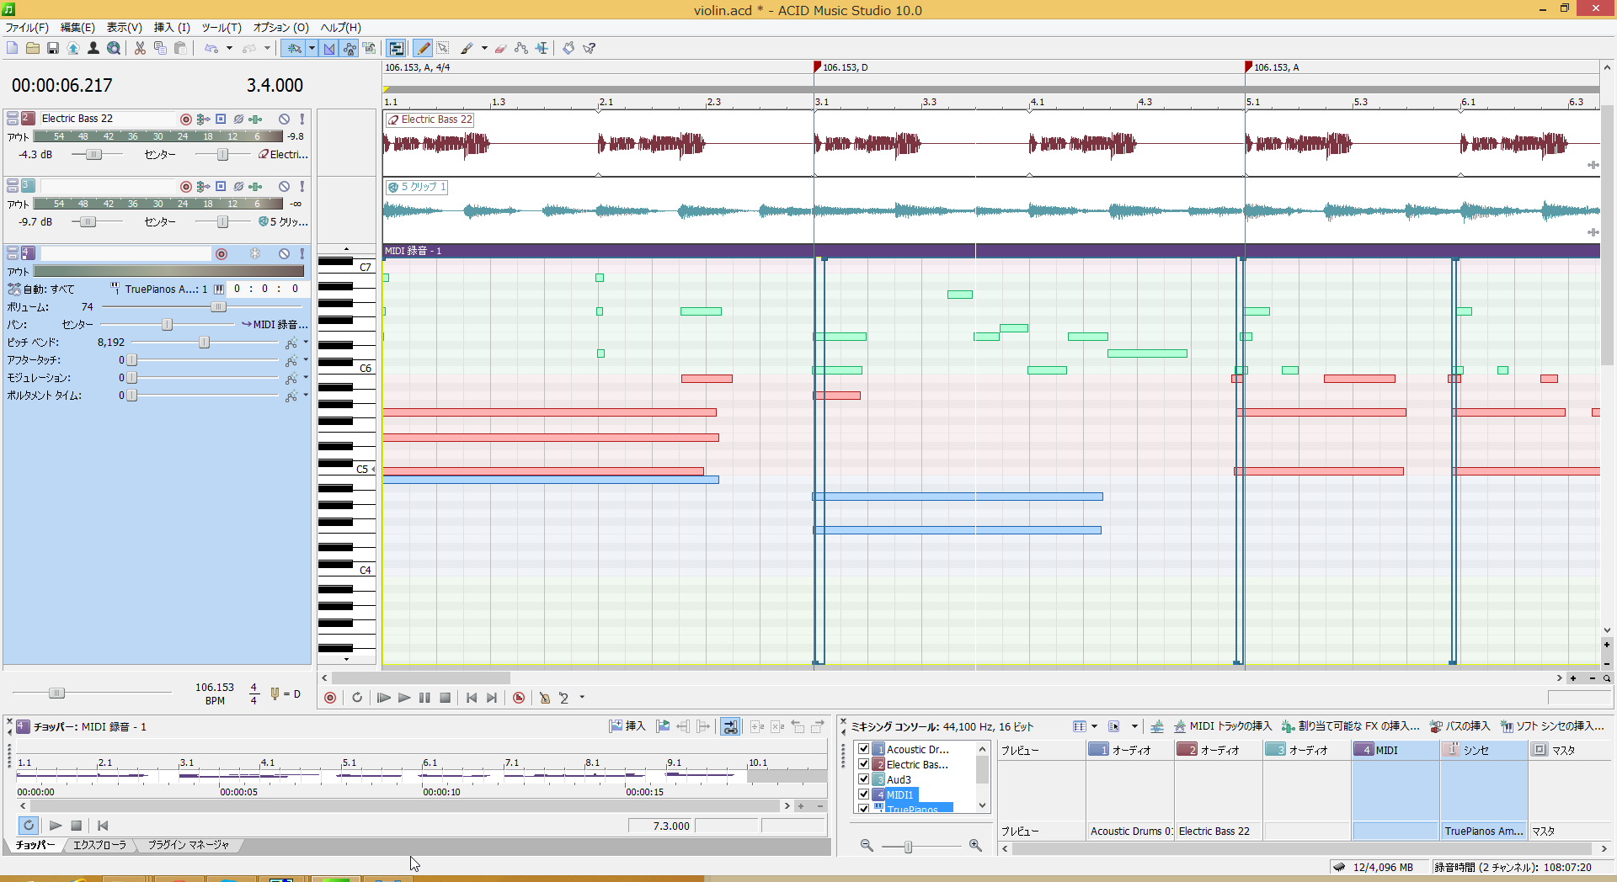Open the 挿入(I) menu
1617x882 pixels.
click(x=172, y=28)
